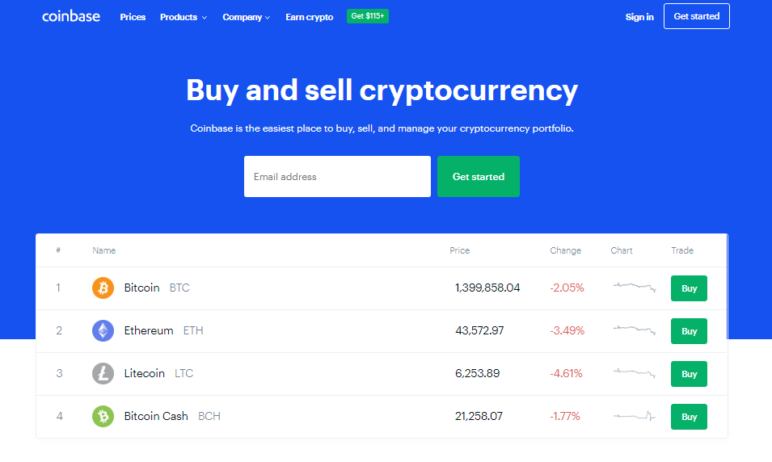This screenshot has height=462, width=772.
Task: Click the Bitcoin Cash green icon
Action: (103, 416)
